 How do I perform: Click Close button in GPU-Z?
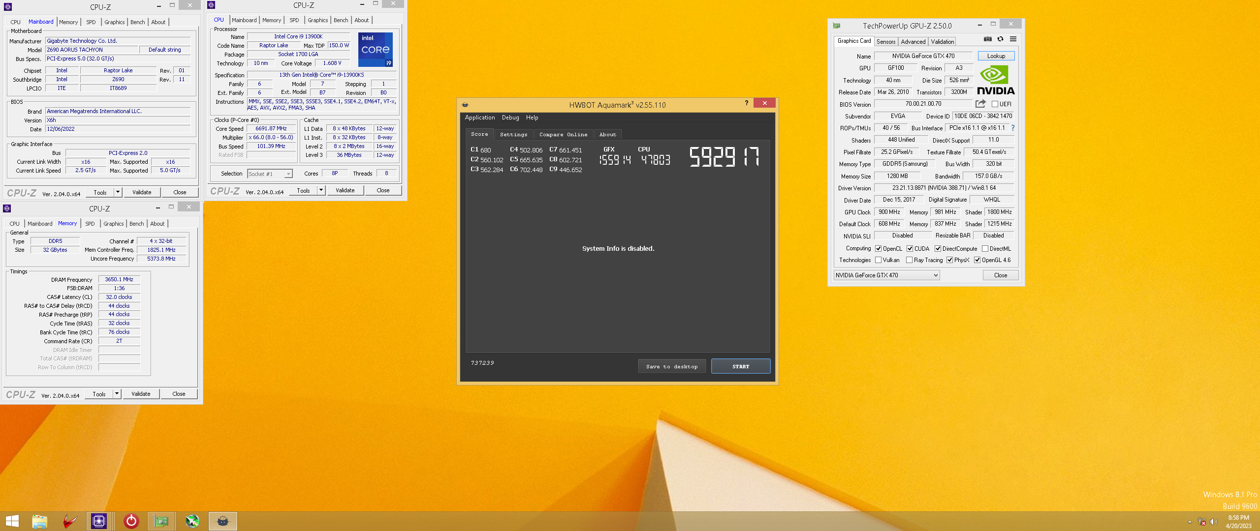coord(1000,275)
